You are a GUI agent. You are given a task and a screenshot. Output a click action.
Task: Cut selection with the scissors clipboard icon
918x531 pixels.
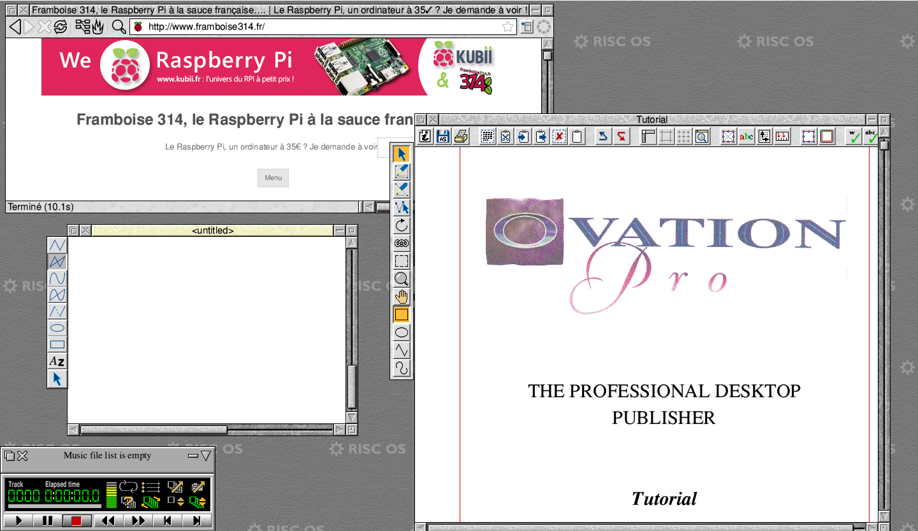coord(506,136)
